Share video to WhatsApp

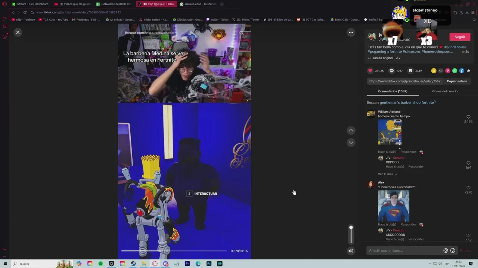pos(455,71)
